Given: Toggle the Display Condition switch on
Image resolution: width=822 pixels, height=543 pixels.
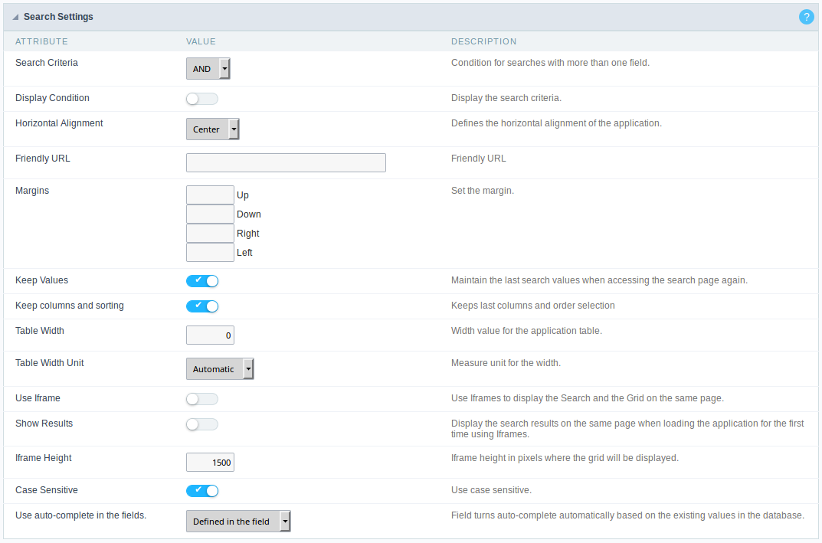Looking at the screenshot, I should [x=201, y=98].
